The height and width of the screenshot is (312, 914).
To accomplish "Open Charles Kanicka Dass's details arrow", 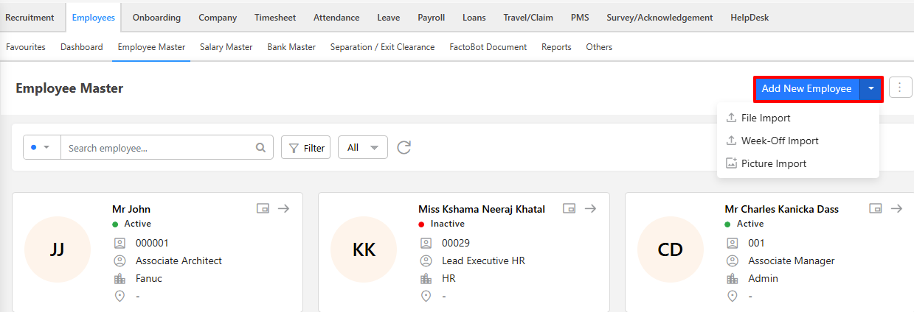I will pyautogui.click(x=896, y=209).
